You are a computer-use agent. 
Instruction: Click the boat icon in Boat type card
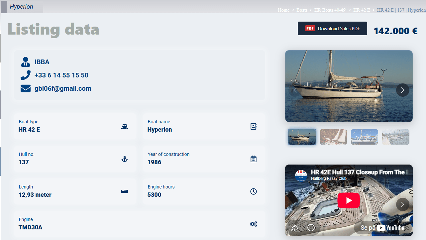125,126
